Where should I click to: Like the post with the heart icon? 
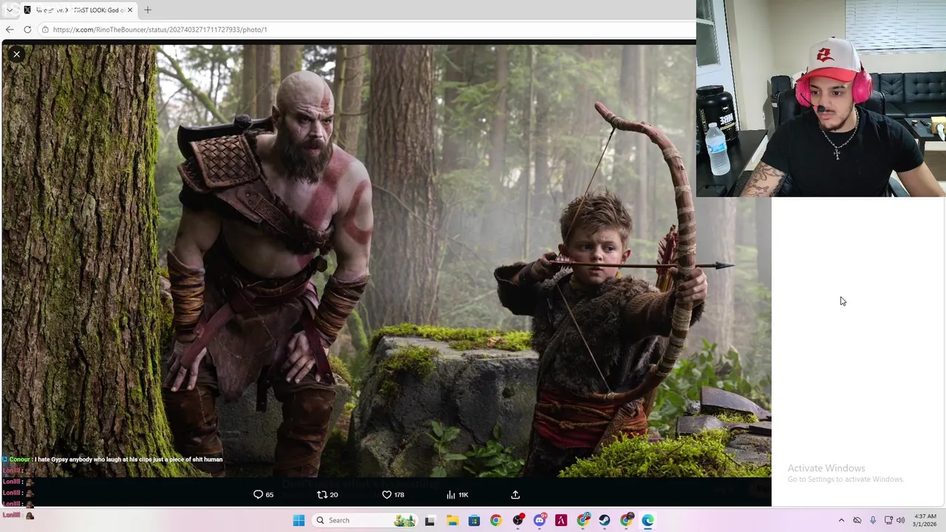387,494
